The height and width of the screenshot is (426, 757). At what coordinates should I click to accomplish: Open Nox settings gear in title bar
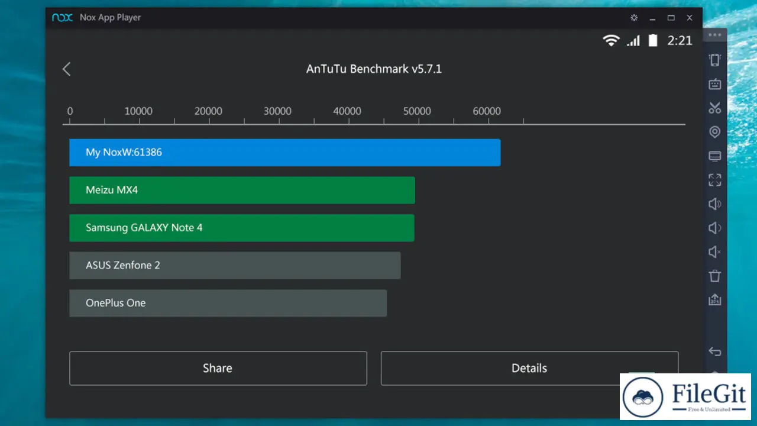point(634,18)
